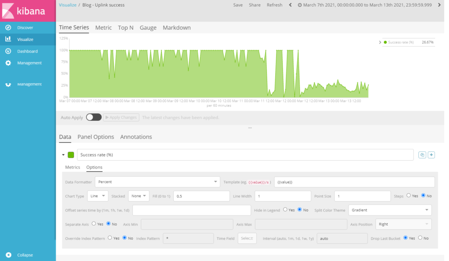Click the Template {{value}} input field
This screenshot has width=449, height=261.
pos(354,182)
